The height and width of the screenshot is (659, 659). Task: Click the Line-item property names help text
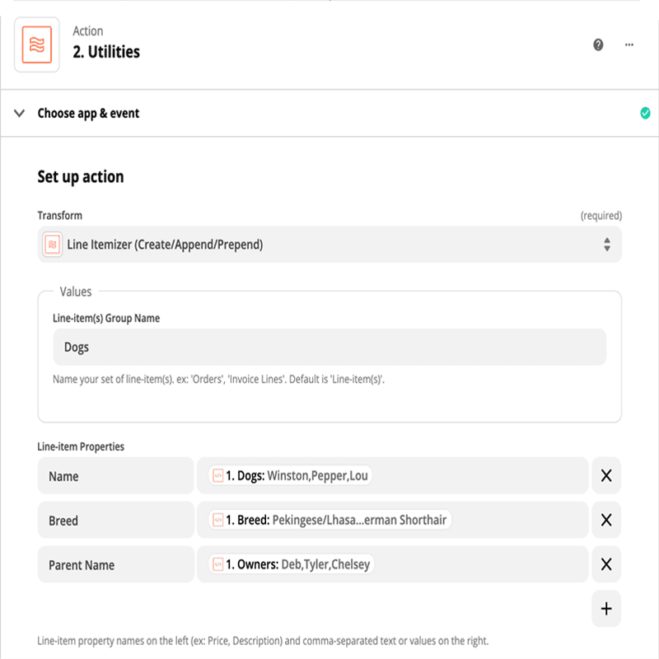pos(263,641)
